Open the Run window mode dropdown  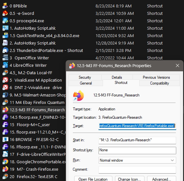(x=137, y=160)
